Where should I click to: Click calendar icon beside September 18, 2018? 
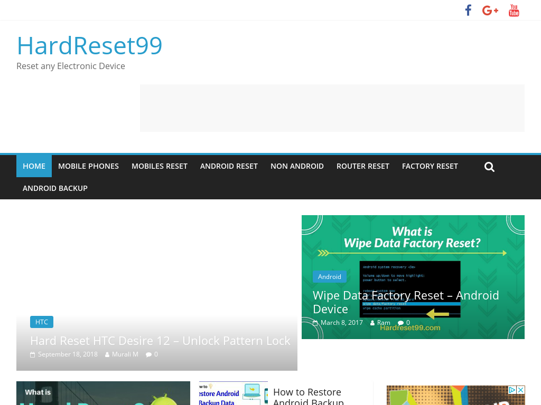click(x=32, y=354)
